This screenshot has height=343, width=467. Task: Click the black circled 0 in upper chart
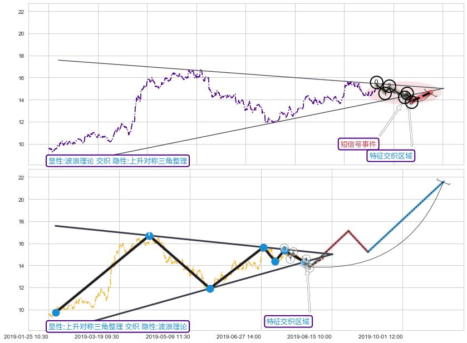point(376,82)
